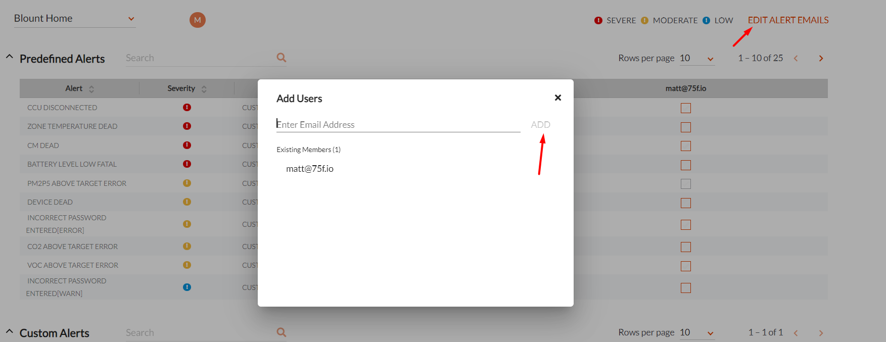This screenshot has width=886, height=342.
Task: Click the Predefined Alerts search magnifier icon
Action: (282, 58)
